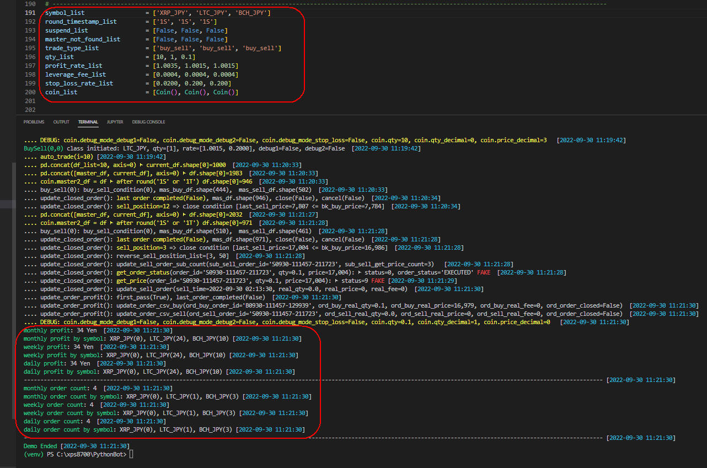The height and width of the screenshot is (468, 707).
Task: Click the 'weekly profit: 34 Yen' line
Action: [x=96, y=347]
